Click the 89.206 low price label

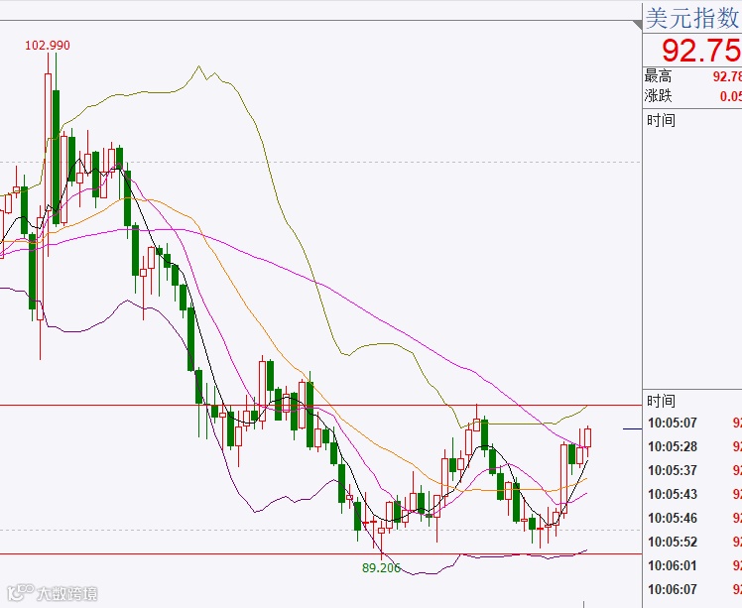(x=381, y=567)
